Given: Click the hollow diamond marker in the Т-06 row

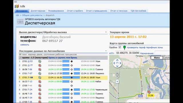Looking at the screenshot, I should 72,70.
